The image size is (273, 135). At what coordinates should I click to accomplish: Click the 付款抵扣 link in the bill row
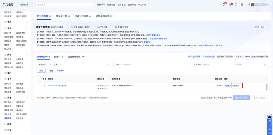click(236, 85)
